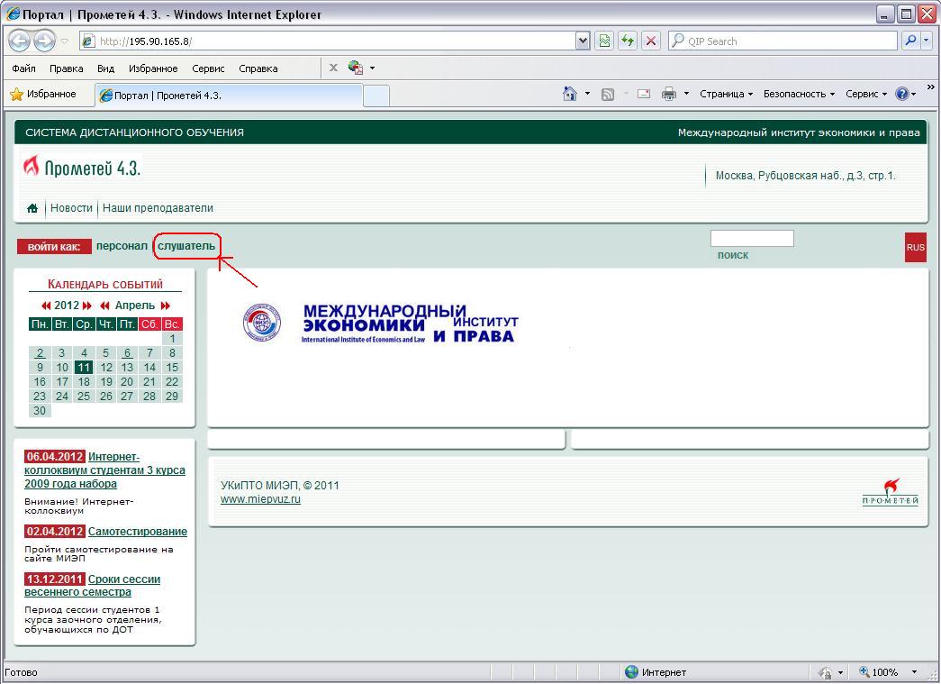
Task: Click the translate globe toolbar icon
Action: point(356,68)
